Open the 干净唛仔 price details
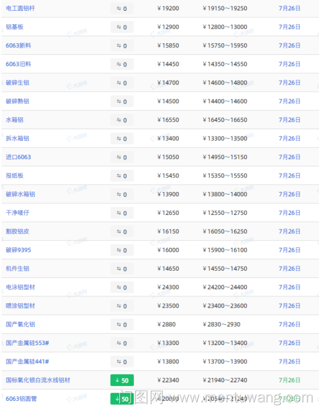This screenshot has height=410, width=319. click(17, 213)
